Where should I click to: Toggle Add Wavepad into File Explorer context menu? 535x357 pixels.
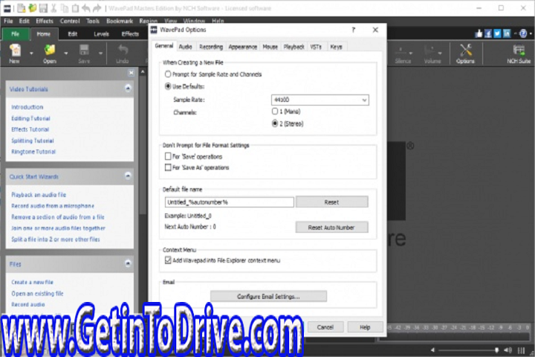point(168,260)
